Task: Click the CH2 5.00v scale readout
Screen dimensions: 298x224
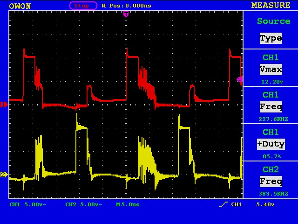Action: click(x=84, y=204)
